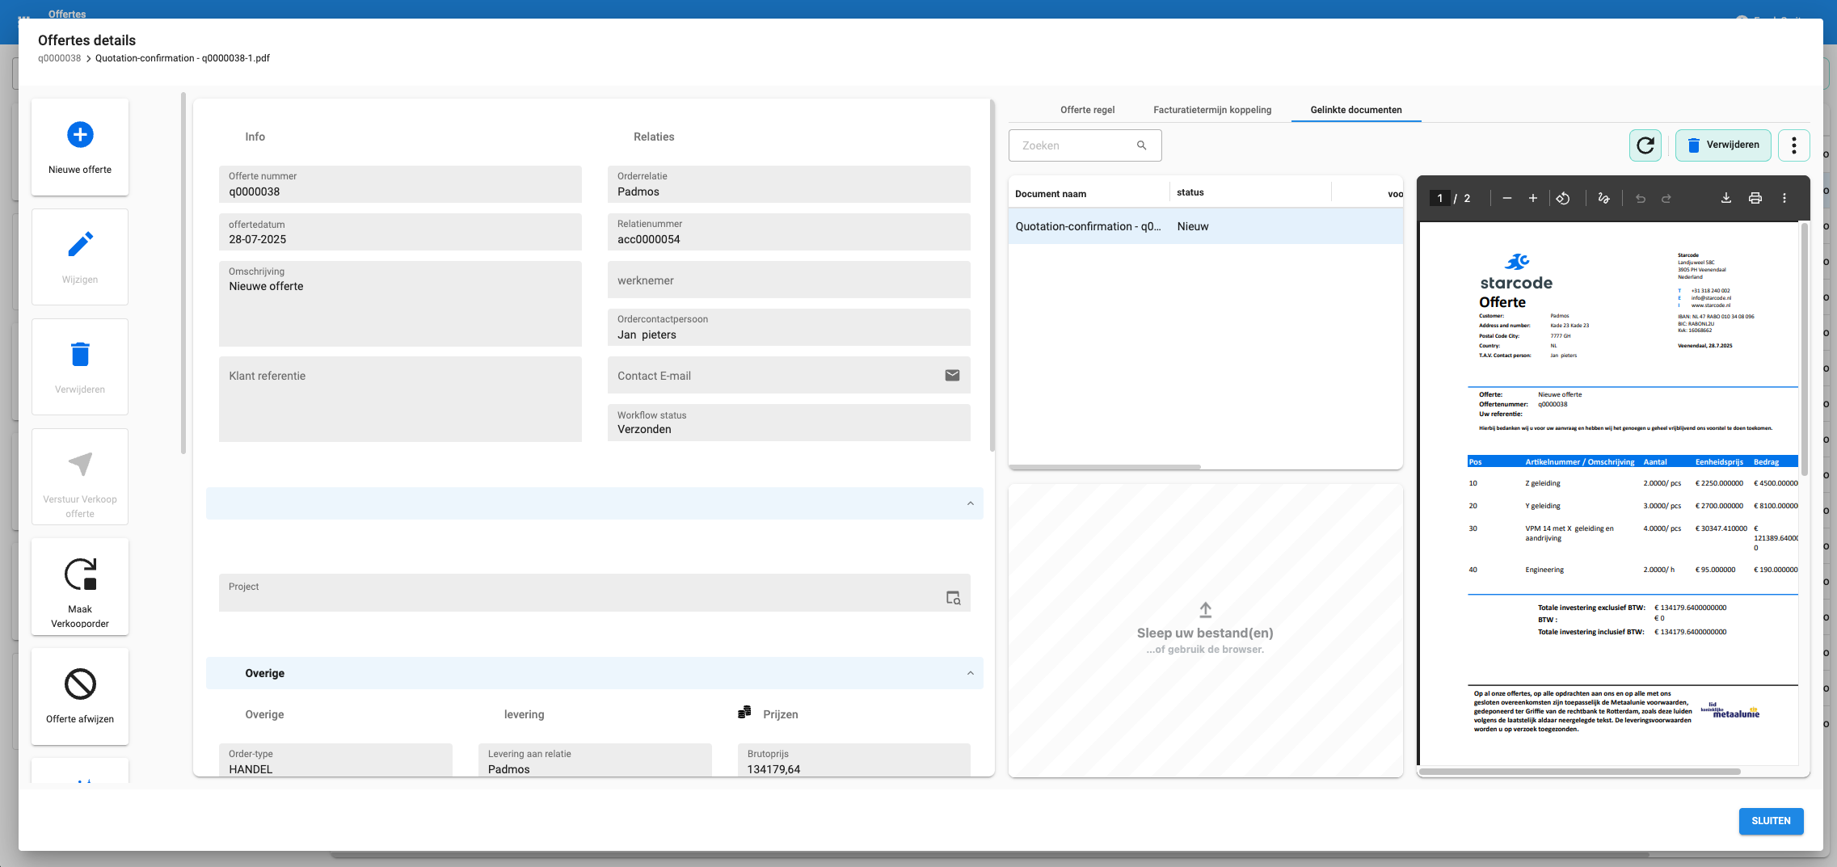Click the Brutoprijs field 134179,64
The height and width of the screenshot is (867, 1837).
[853, 760]
